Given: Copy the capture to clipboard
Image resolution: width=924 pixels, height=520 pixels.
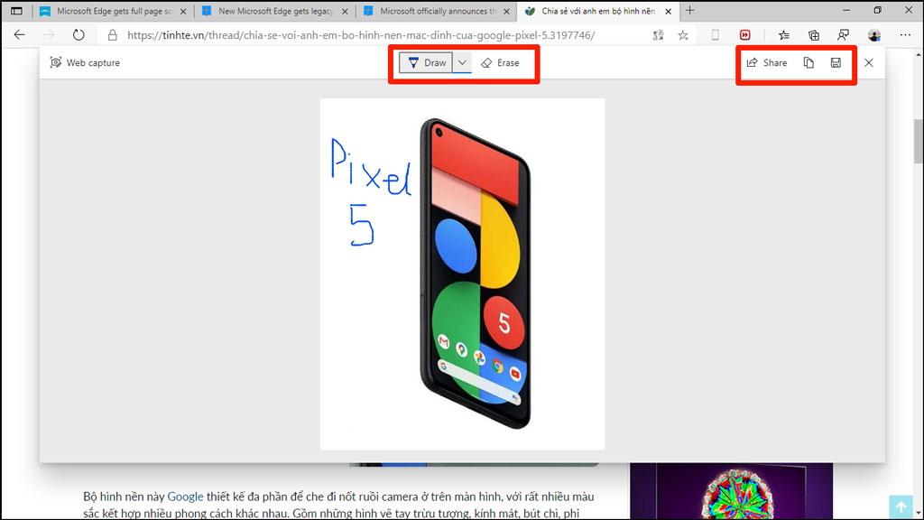Looking at the screenshot, I should click(808, 62).
